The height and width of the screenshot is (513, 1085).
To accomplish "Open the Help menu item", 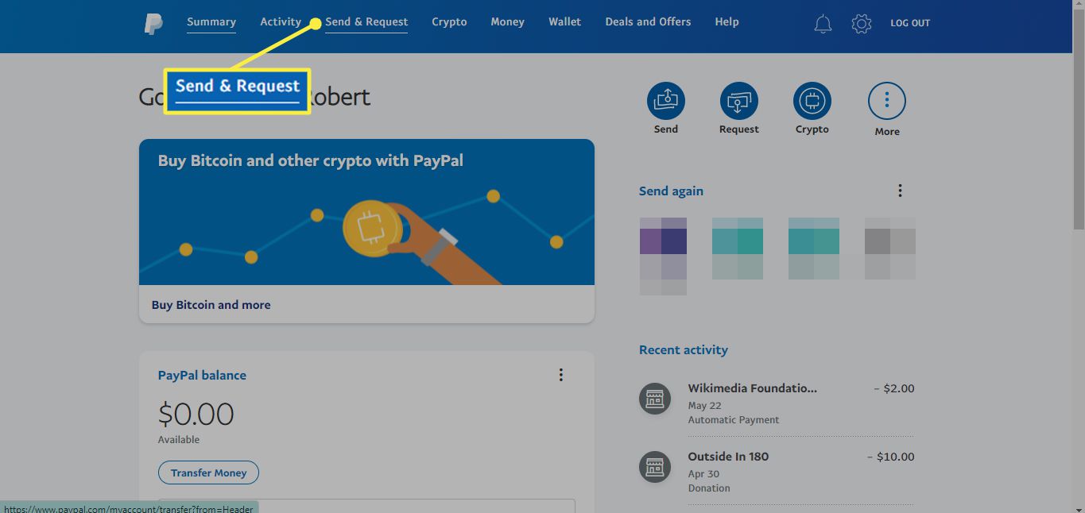I will pos(727,22).
